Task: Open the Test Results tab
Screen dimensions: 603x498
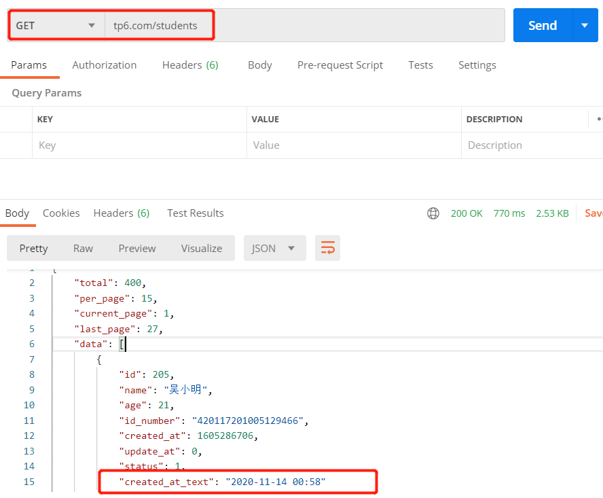Action: 196,213
